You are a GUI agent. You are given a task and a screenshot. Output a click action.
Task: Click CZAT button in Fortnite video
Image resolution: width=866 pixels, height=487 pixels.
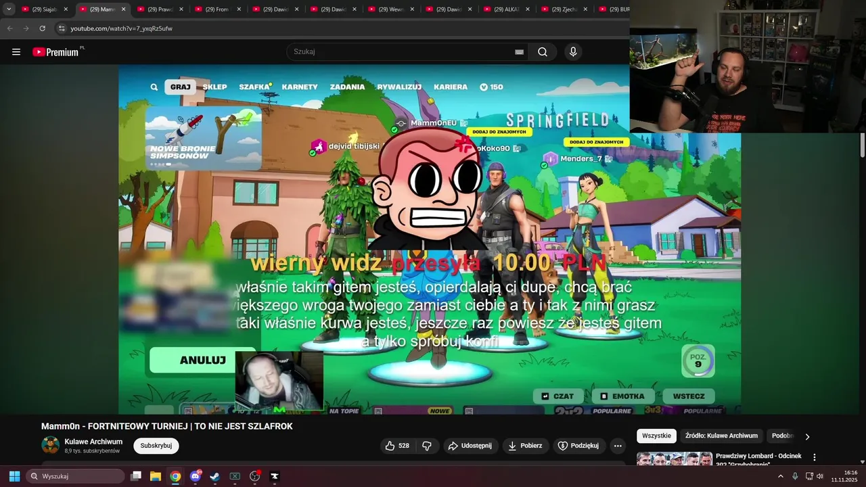pos(558,396)
